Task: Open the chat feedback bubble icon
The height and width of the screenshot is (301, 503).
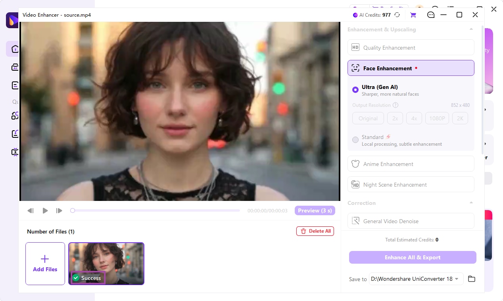Action: coord(431,15)
